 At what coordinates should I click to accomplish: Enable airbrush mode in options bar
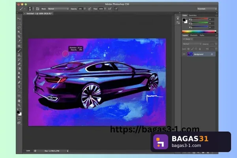(x=110, y=9)
